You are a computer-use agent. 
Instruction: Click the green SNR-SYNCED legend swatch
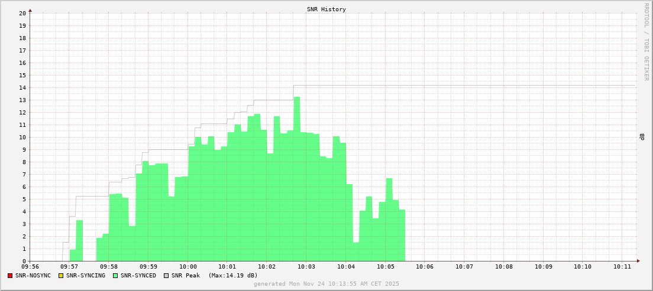115,276
